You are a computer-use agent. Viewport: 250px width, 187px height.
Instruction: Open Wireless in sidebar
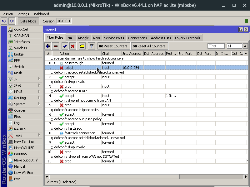[25, 48]
